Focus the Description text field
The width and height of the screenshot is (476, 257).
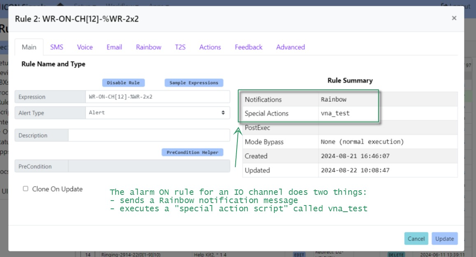pos(149,136)
